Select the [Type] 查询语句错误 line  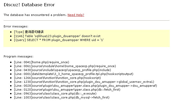pyautogui.click(x=29, y=32)
